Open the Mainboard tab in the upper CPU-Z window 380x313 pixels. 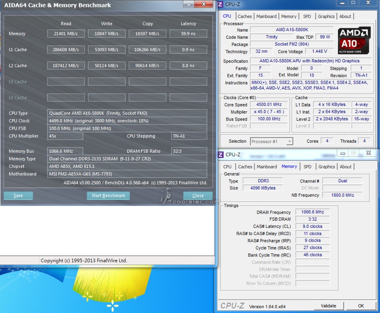click(266, 16)
